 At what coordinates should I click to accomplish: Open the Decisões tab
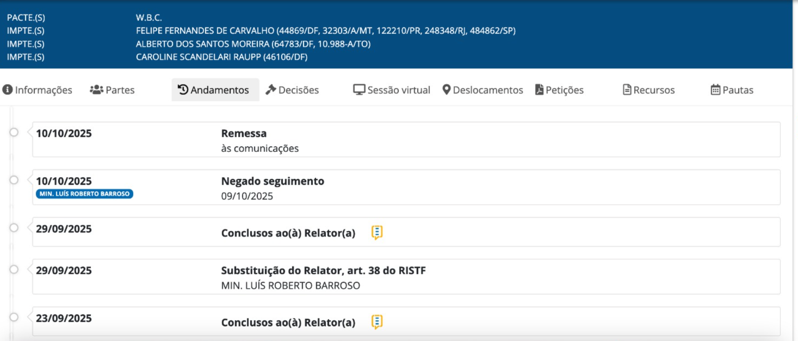click(x=292, y=90)
